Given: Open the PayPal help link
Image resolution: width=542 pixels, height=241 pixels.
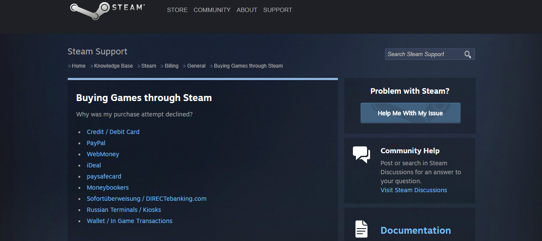Looking at the screenshot, I should coord(96,143).
